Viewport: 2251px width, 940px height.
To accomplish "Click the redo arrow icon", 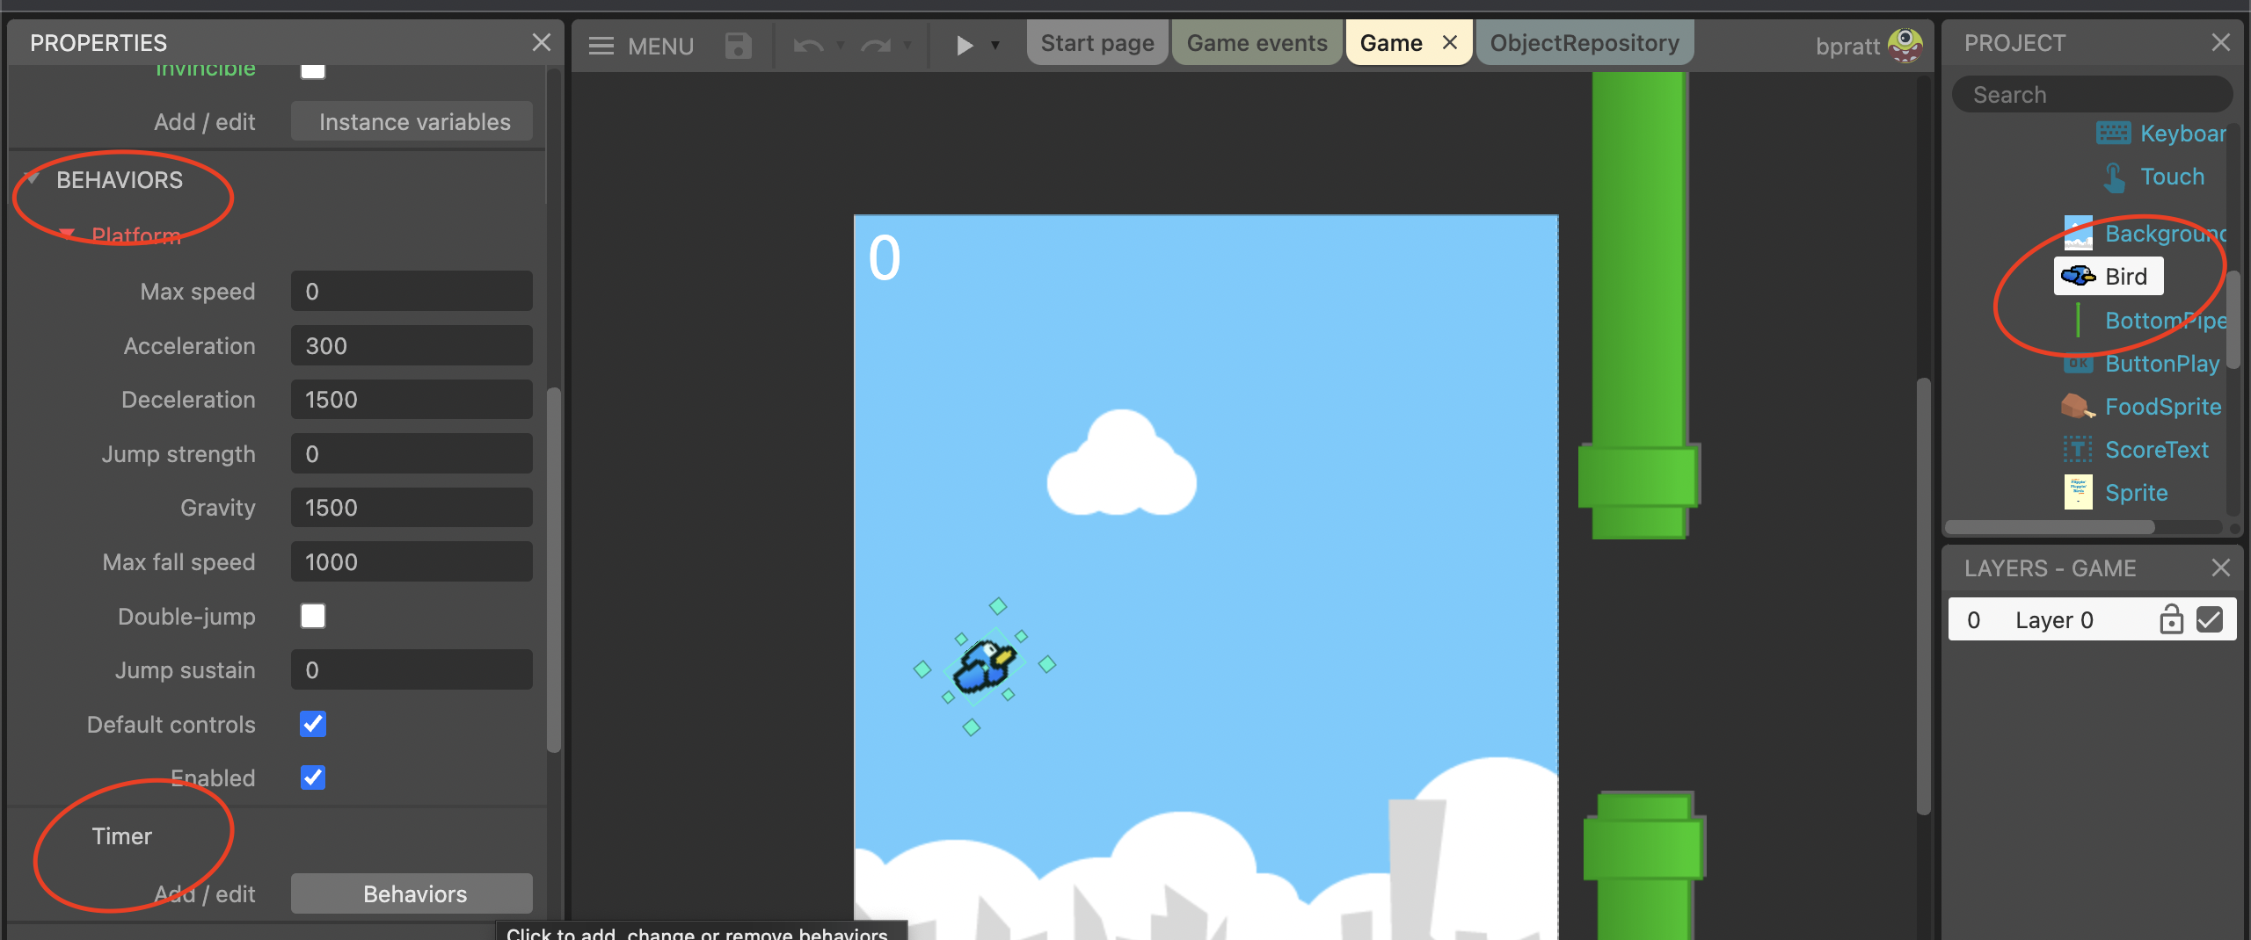I will [876, 45].
